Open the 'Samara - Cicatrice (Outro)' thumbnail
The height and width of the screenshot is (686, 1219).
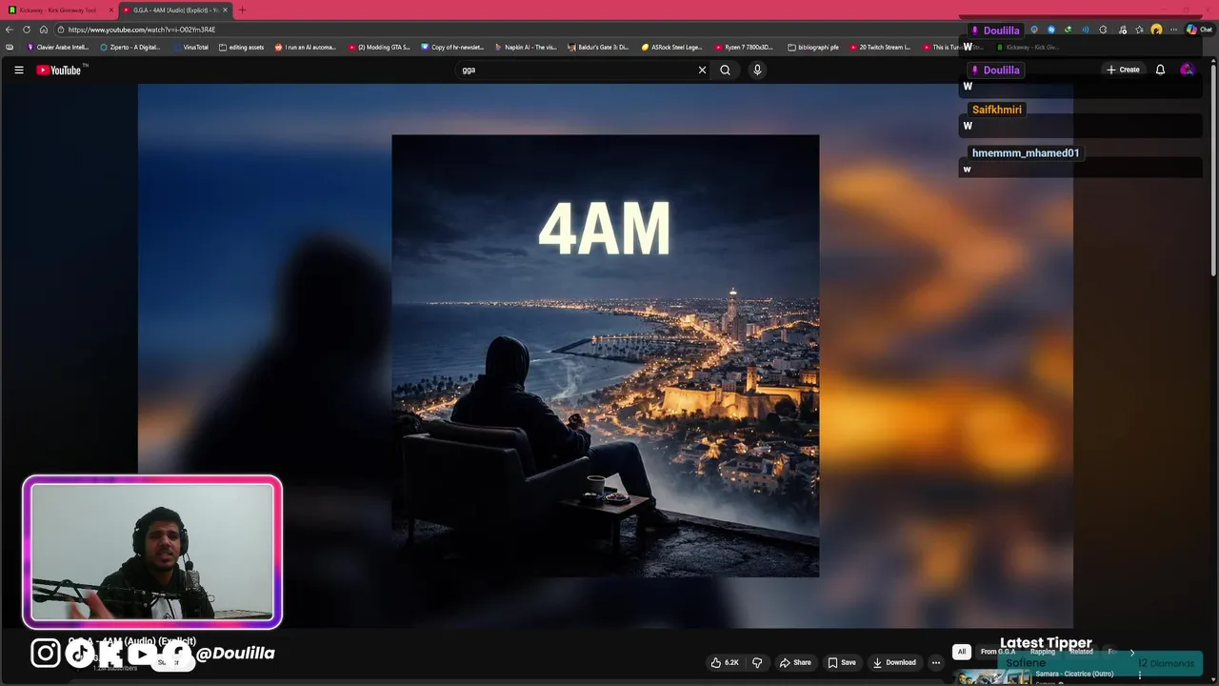[x=993, y=677]
